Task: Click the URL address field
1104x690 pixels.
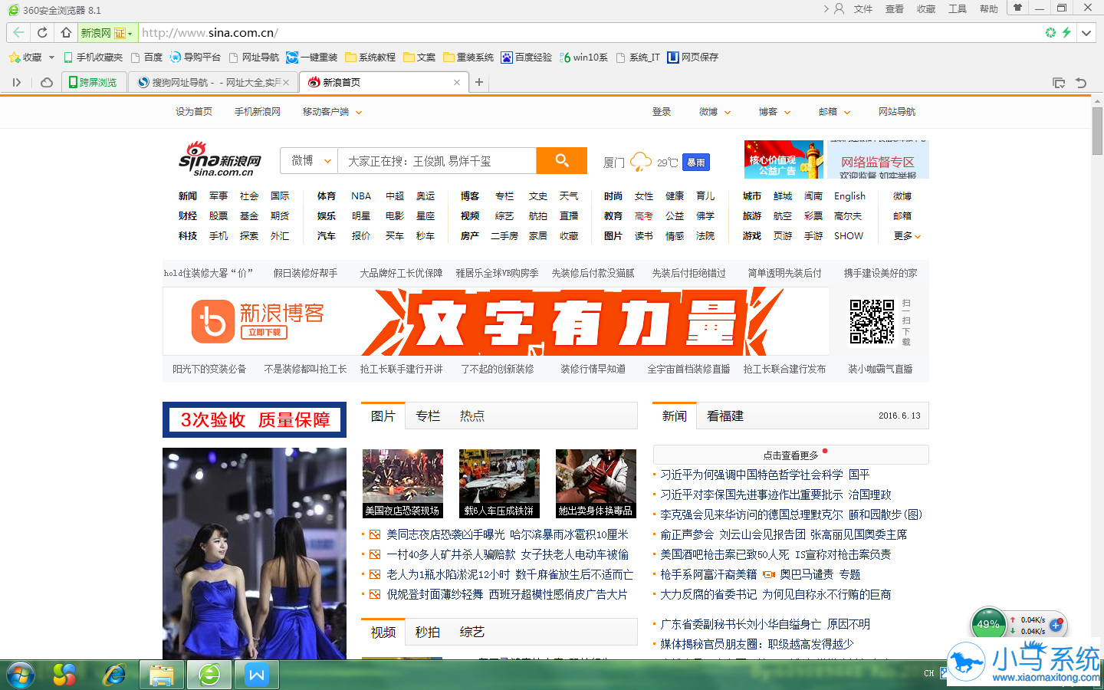Action: click(589, 33)
